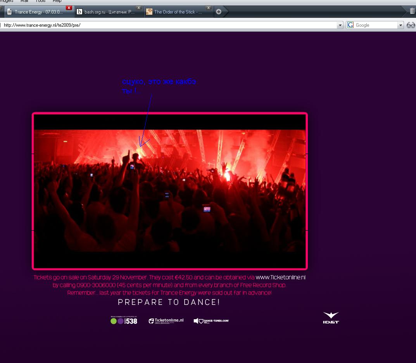Click the Dance-Tunes.com logo

[x=211, y=321]
